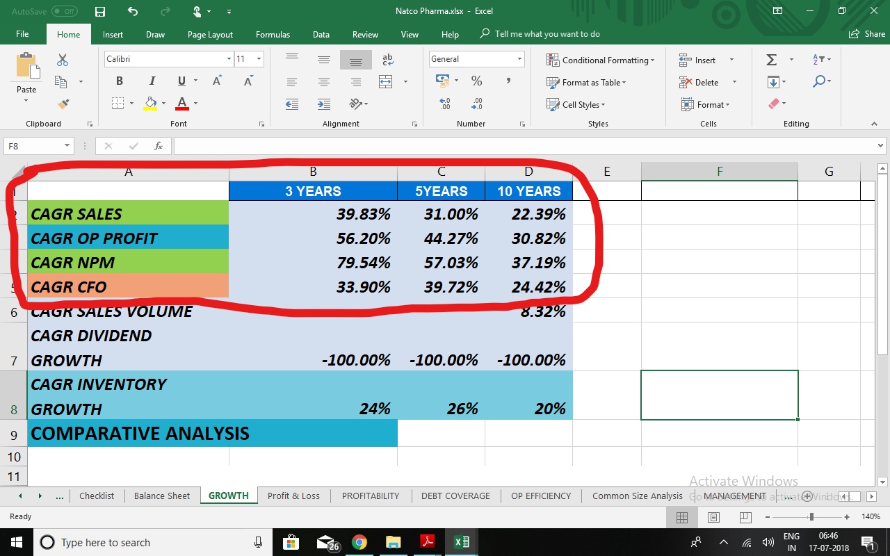Image resolution: width=890 pixels, height=556 pixels.
Task: Click the Increase Font Size icon
Action: 217,81
